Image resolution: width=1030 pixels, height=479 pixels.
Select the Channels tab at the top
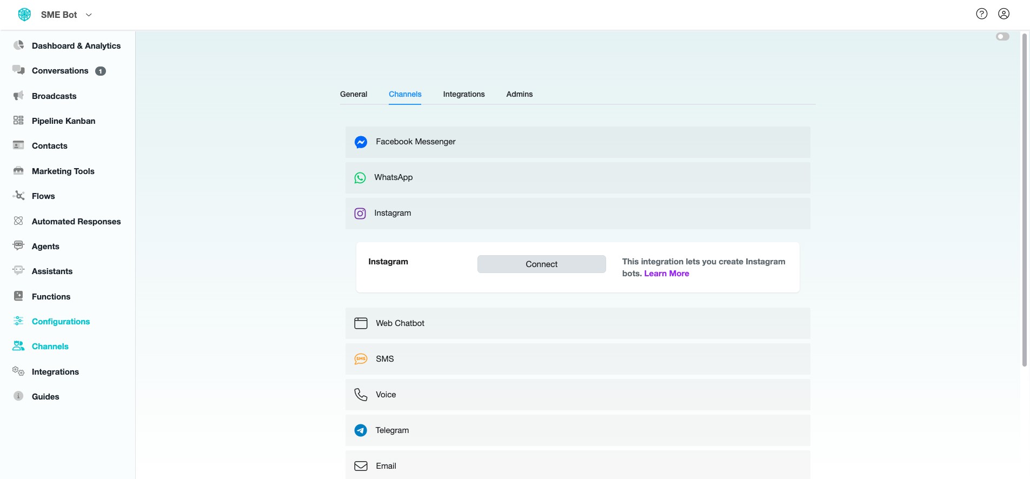tap(405, 94)
